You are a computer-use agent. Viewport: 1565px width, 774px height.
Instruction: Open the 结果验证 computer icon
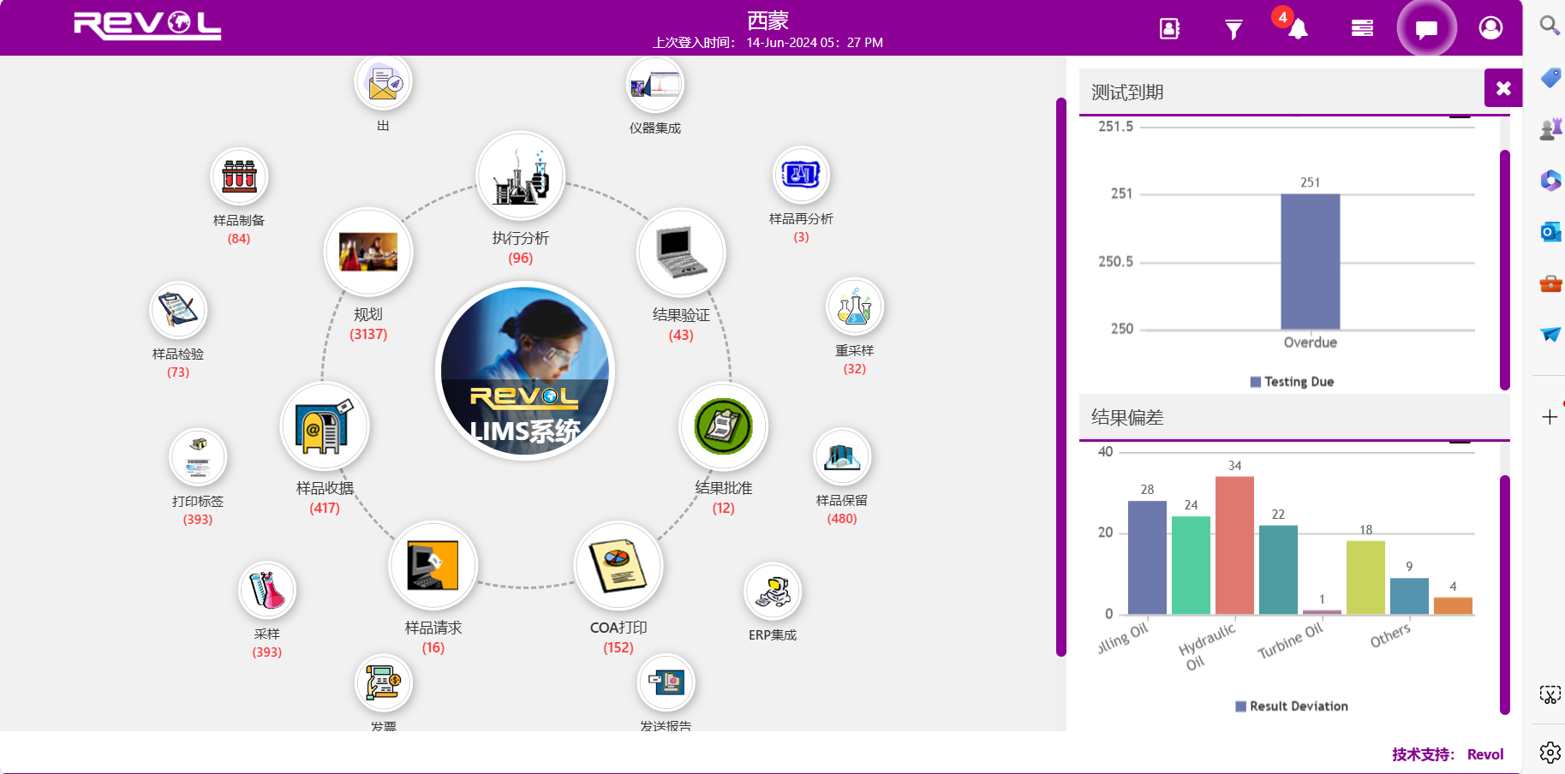pyautogui.click(x=681, y=253)
